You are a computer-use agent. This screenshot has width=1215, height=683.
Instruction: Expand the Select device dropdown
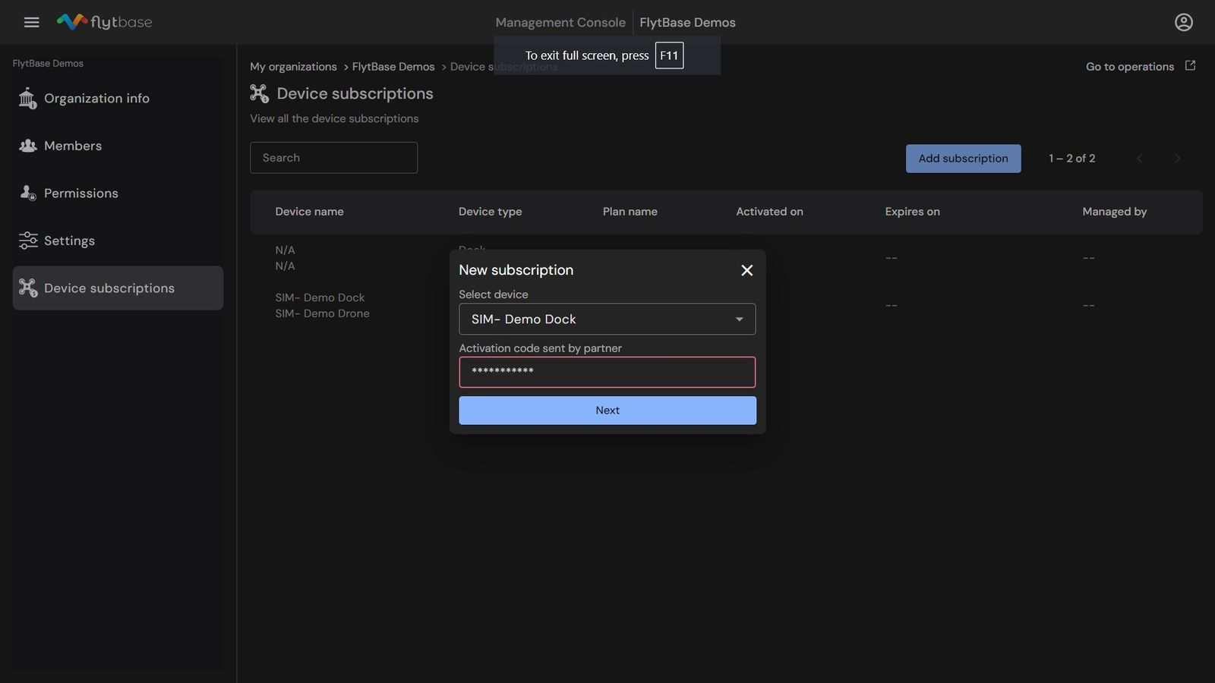click(607, 319)
